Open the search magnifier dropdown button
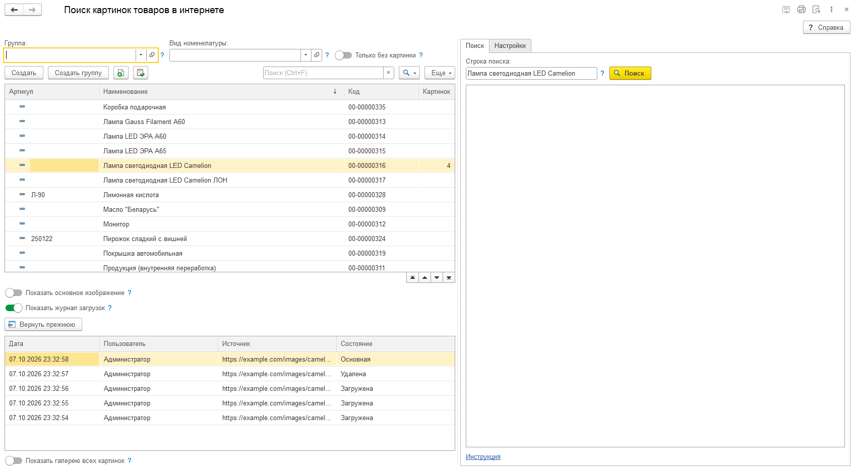 tap(409, 73)
